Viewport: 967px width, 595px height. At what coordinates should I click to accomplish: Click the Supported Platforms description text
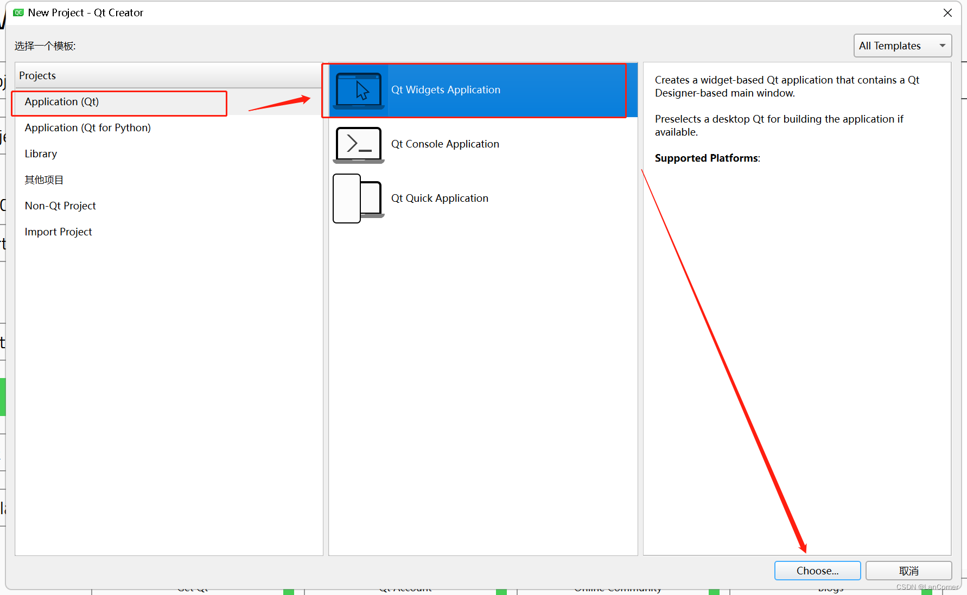[x=707, y=158]
